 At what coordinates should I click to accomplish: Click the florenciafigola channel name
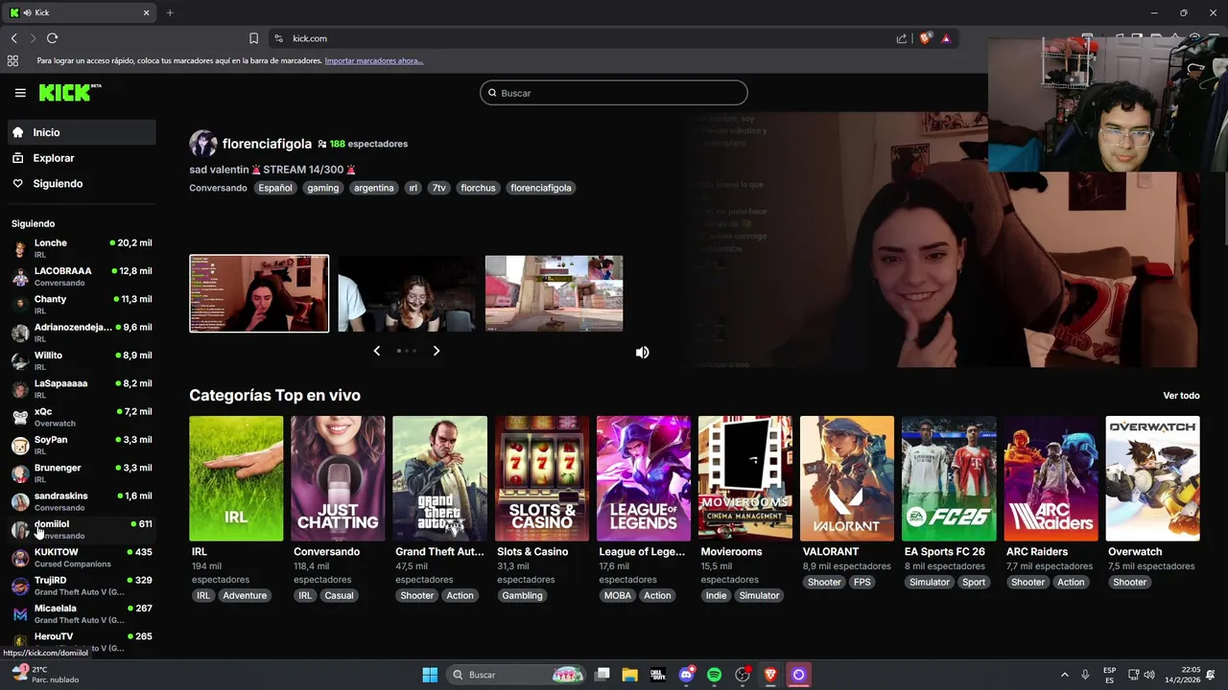pos(267,144)
